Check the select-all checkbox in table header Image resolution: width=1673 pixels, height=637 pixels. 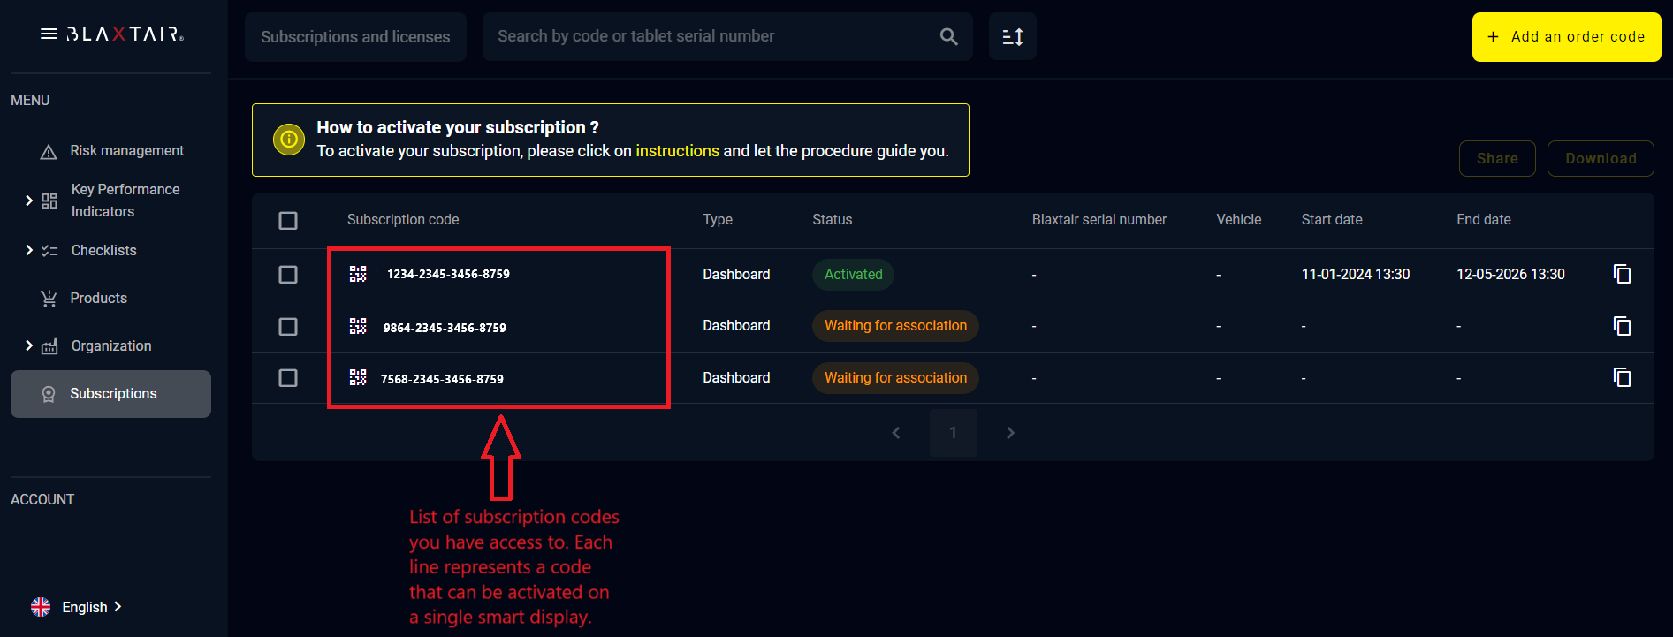tap(288, 220)
